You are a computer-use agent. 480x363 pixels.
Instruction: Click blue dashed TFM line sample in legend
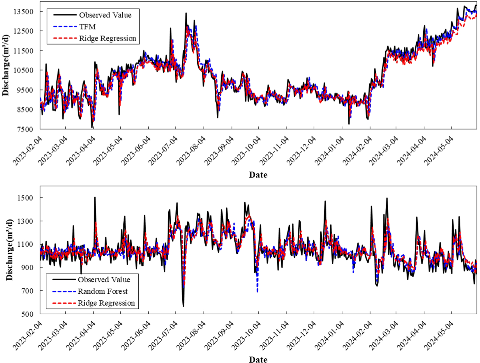click(65, 27)
